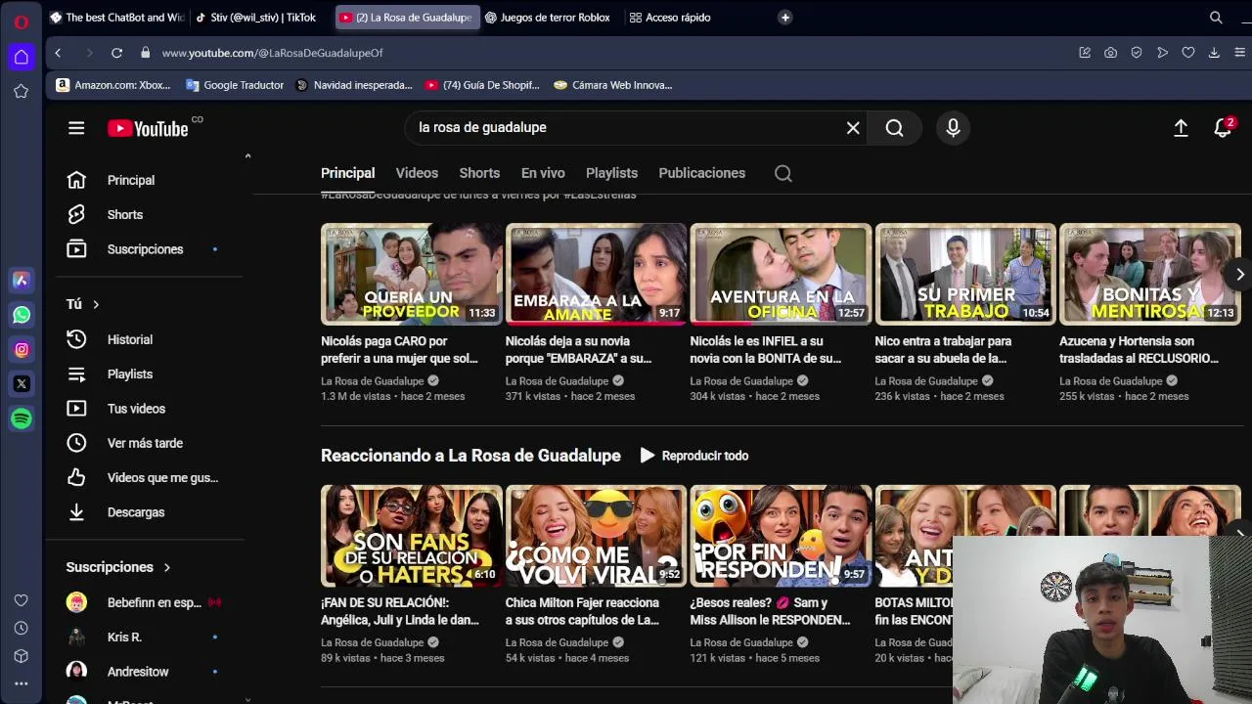The image size is (1252, 704).
Task: Open the create upload icon
Action: [1181, 128]
